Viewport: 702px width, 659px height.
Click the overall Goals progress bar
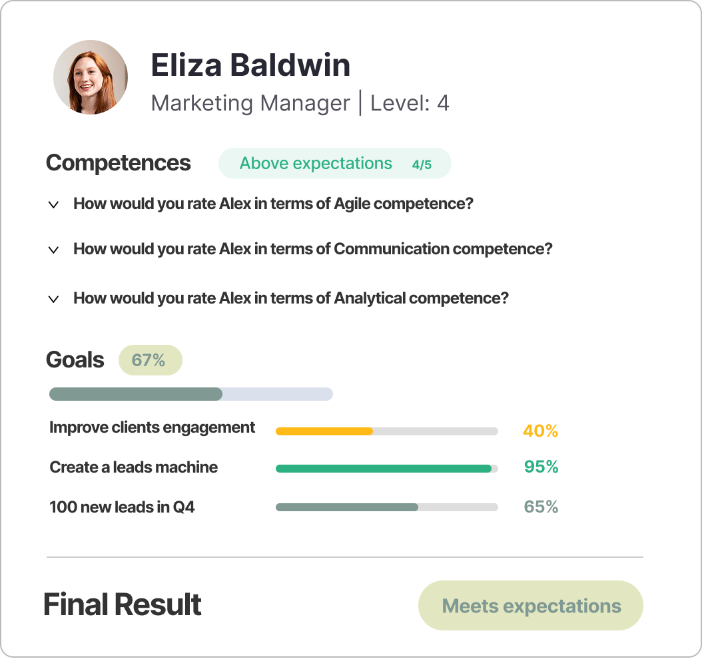coord(190,394)
